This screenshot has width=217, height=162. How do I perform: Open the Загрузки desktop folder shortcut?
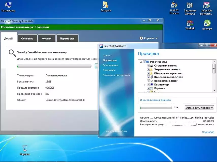pos(106,7)
